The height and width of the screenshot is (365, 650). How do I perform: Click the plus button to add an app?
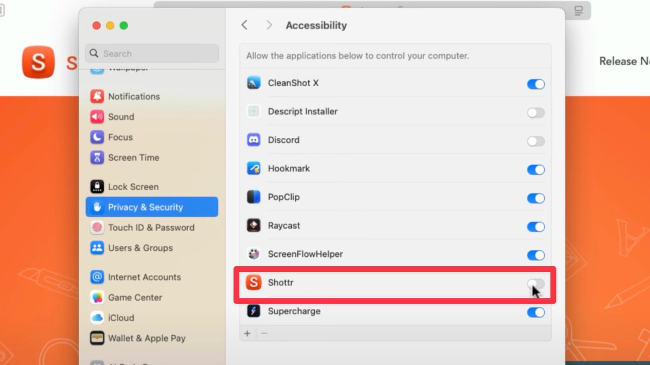pyautogui.click(x=247, y=333)
